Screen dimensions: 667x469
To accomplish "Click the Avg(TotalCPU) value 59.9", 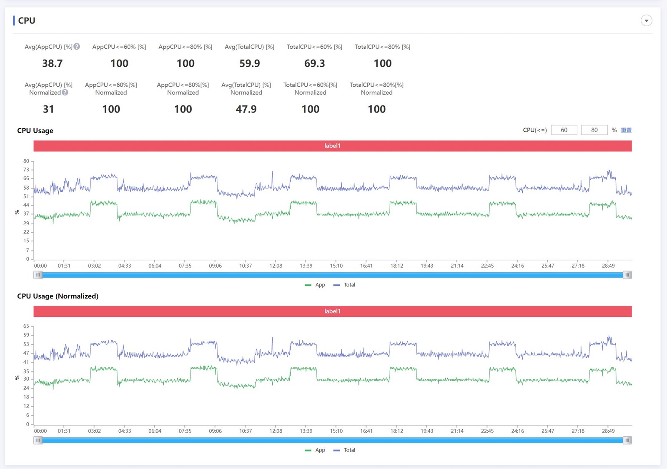I will (249, 63).
